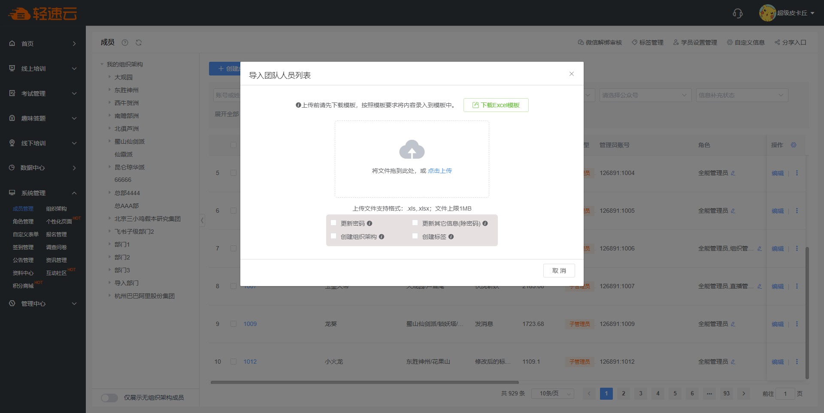The width and height of the screenshot is (824, 413).
Task: Enable the 更新密码 checkbox
Action: click(x=333, y=223)
